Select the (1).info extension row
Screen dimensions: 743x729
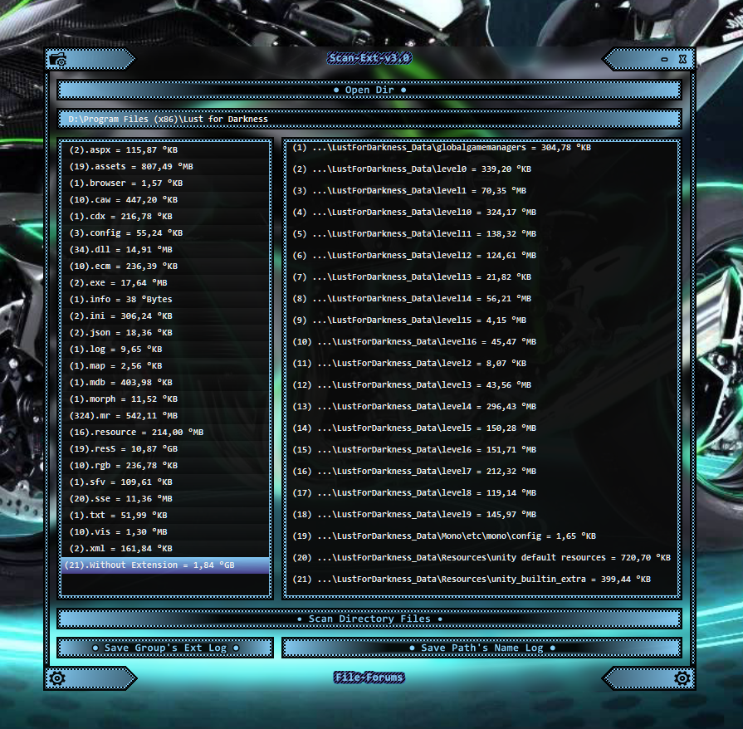[x=165, y=299]
